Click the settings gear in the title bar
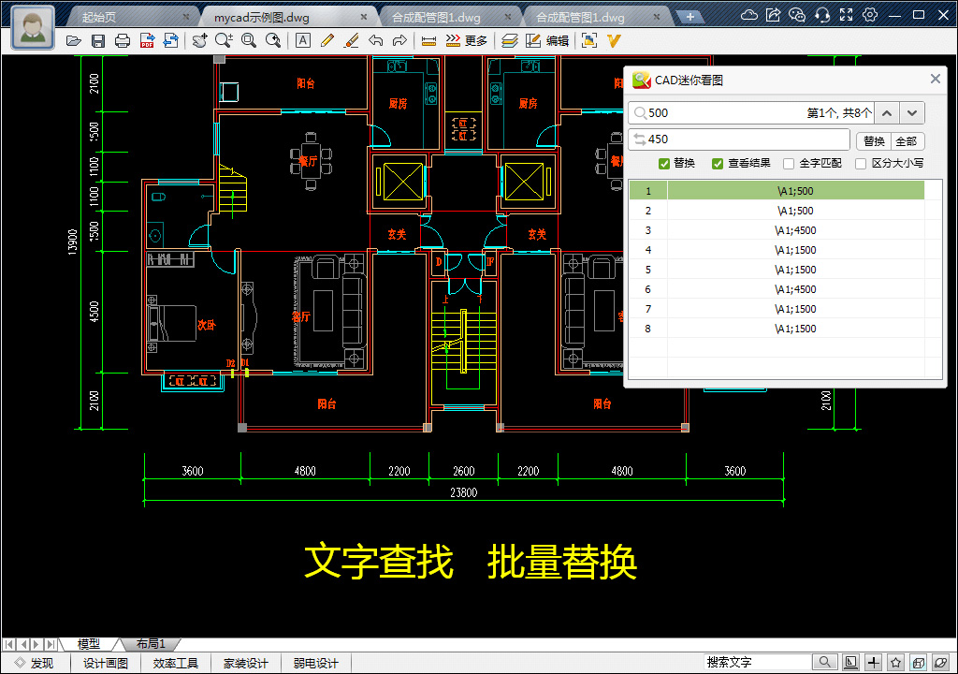 869,15
